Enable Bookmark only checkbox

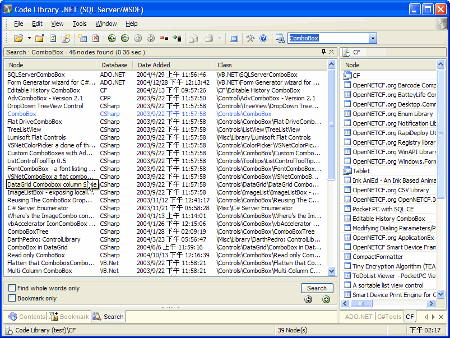tap(12, 298)
